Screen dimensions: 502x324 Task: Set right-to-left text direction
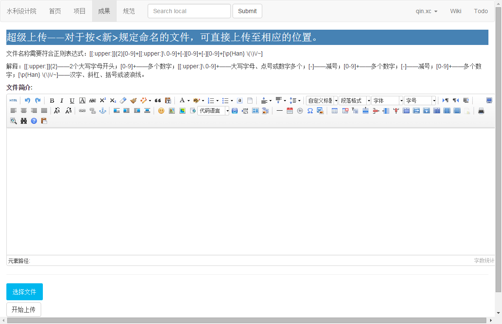(x=456, y=101)
